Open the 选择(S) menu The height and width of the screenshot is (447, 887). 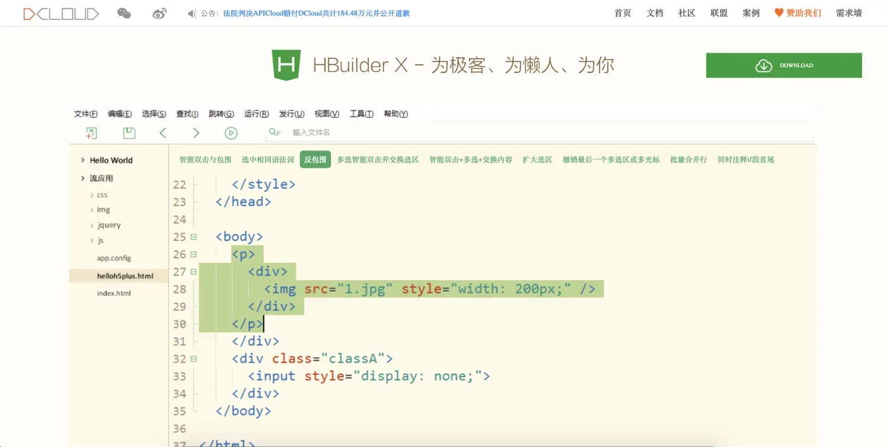tap(154, 114)
